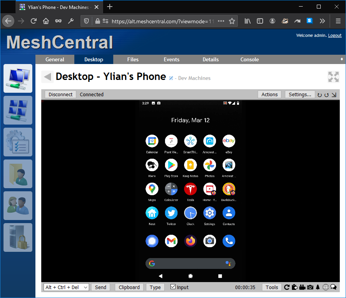The height and width of the screenshot is (298, 346).
Task: Open the address bar page actions ellipsis
Action: 221,21
